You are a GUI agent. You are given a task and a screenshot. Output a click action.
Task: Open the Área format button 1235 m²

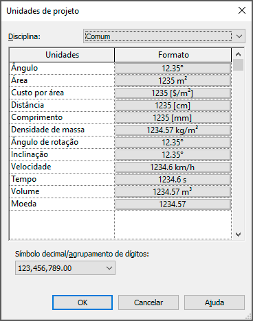pyautogui.click(x=173, y=81)
